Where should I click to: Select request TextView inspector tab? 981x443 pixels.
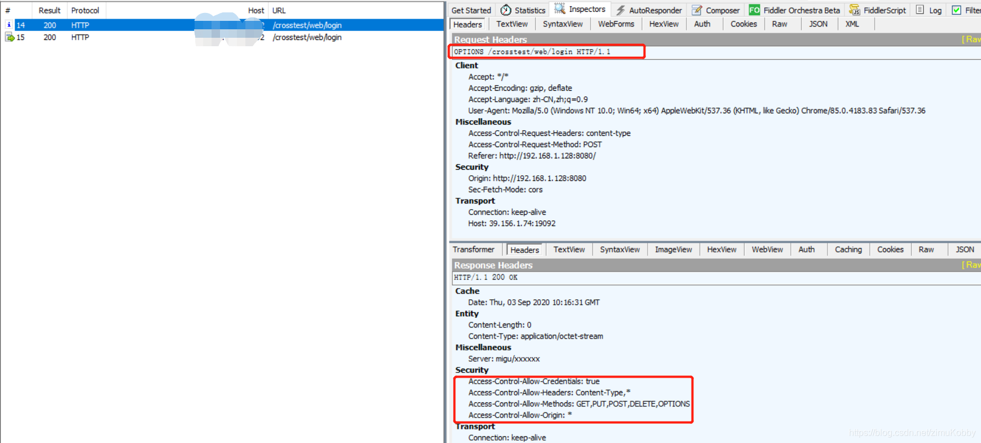point(512,24)
